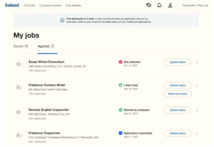214x147 pixels.
Task: Click the I was hired status text
Action: [x=131, y=85]
